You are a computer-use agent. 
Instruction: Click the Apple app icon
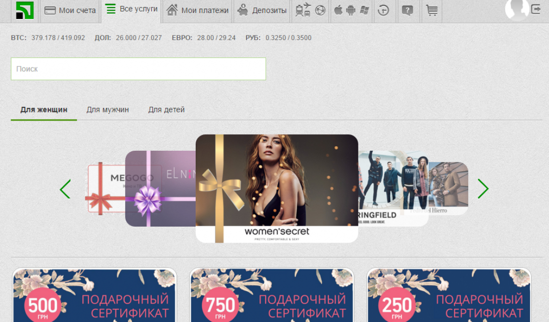(x=338, y=10)
